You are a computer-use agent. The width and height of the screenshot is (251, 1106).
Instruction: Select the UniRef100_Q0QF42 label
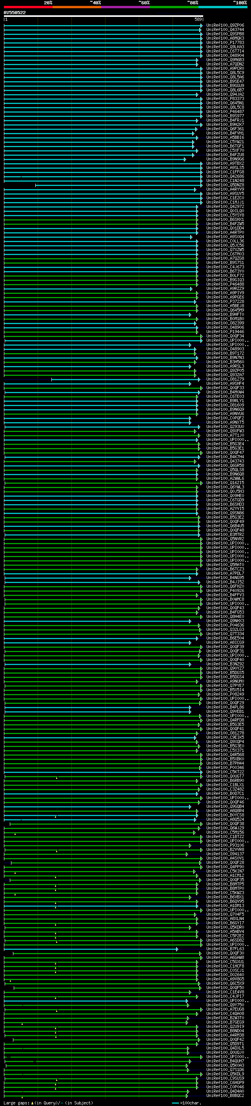point(225,1039)
